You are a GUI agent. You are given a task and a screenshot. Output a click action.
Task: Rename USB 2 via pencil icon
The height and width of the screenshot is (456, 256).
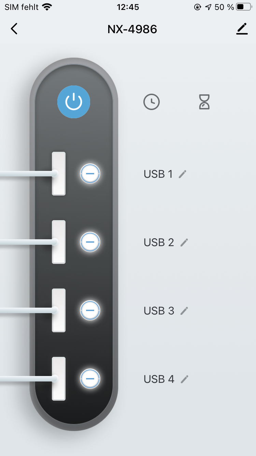click(x=184, y=242)
